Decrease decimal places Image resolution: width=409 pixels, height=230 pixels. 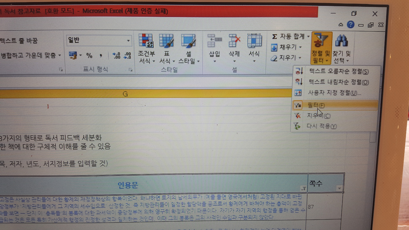(127, 55)
